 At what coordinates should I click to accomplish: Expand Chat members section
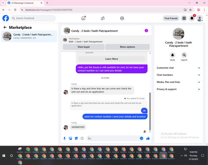[x=178, y=75]
